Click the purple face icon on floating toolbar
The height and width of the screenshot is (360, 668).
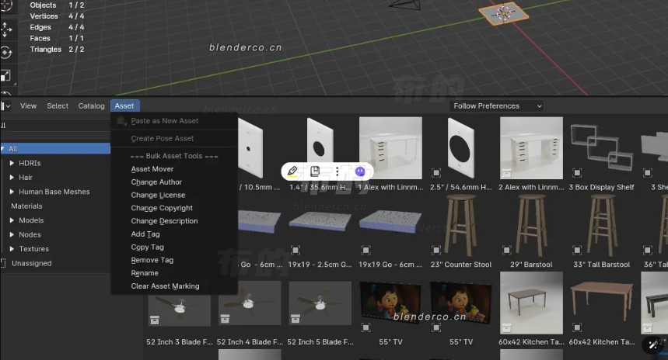pyautogui.click(x=360, y=171)
